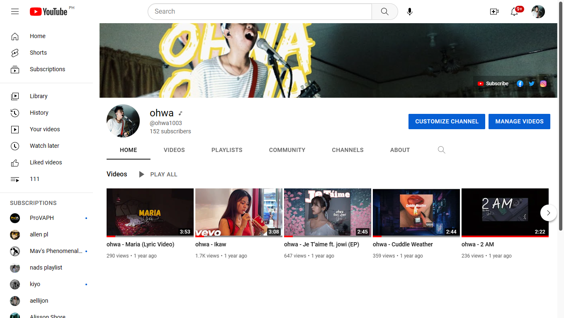Open Shorts in the sidebar

[x=46, y=53]
